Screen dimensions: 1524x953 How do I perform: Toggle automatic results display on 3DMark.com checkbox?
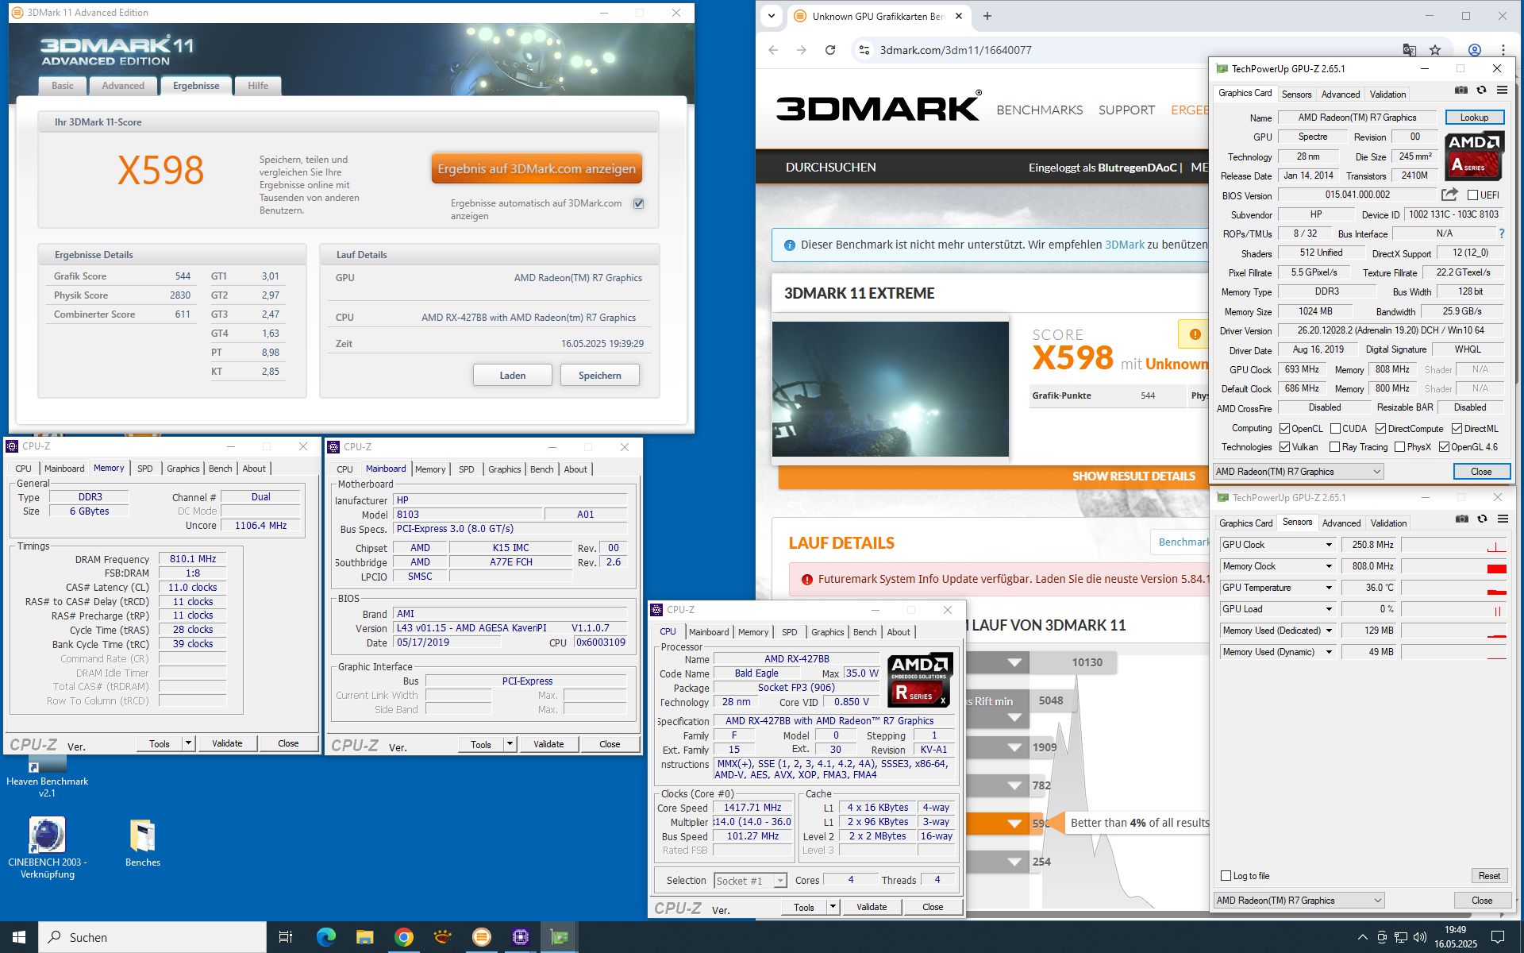click(638, 204)
